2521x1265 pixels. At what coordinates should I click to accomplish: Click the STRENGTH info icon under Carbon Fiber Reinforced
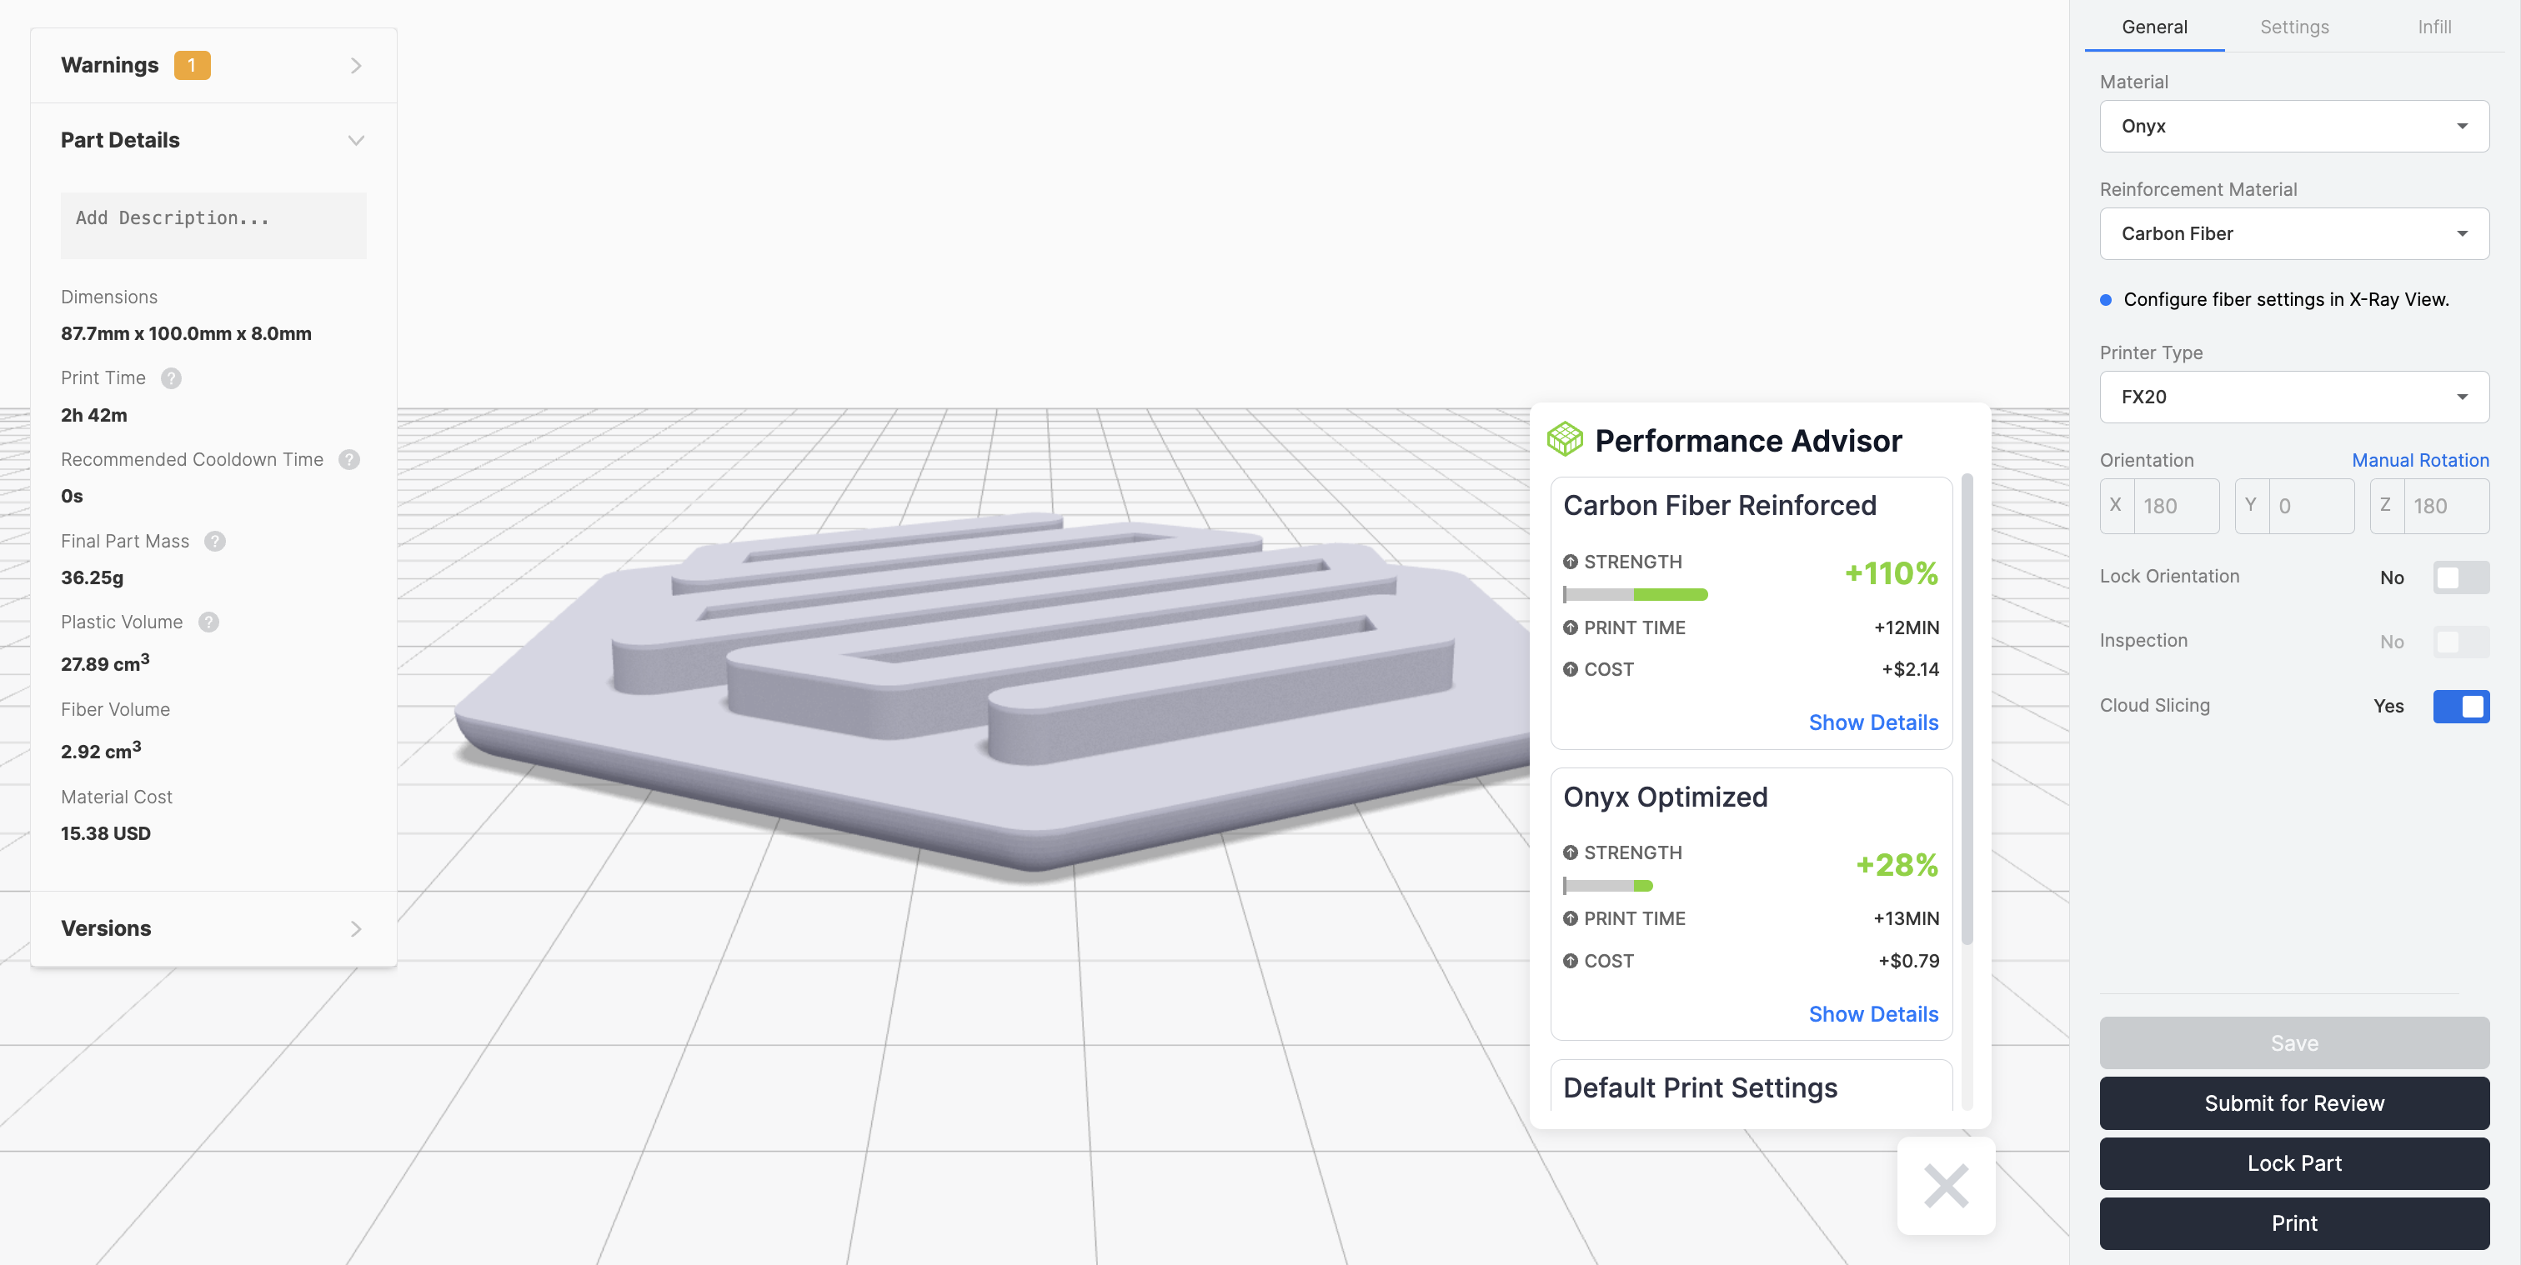pyautogui.click(x=1571, y=562)
